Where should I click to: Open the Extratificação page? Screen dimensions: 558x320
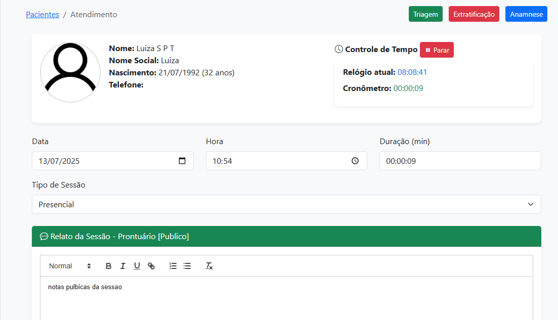pyautogui.click(x=474, y=14)
